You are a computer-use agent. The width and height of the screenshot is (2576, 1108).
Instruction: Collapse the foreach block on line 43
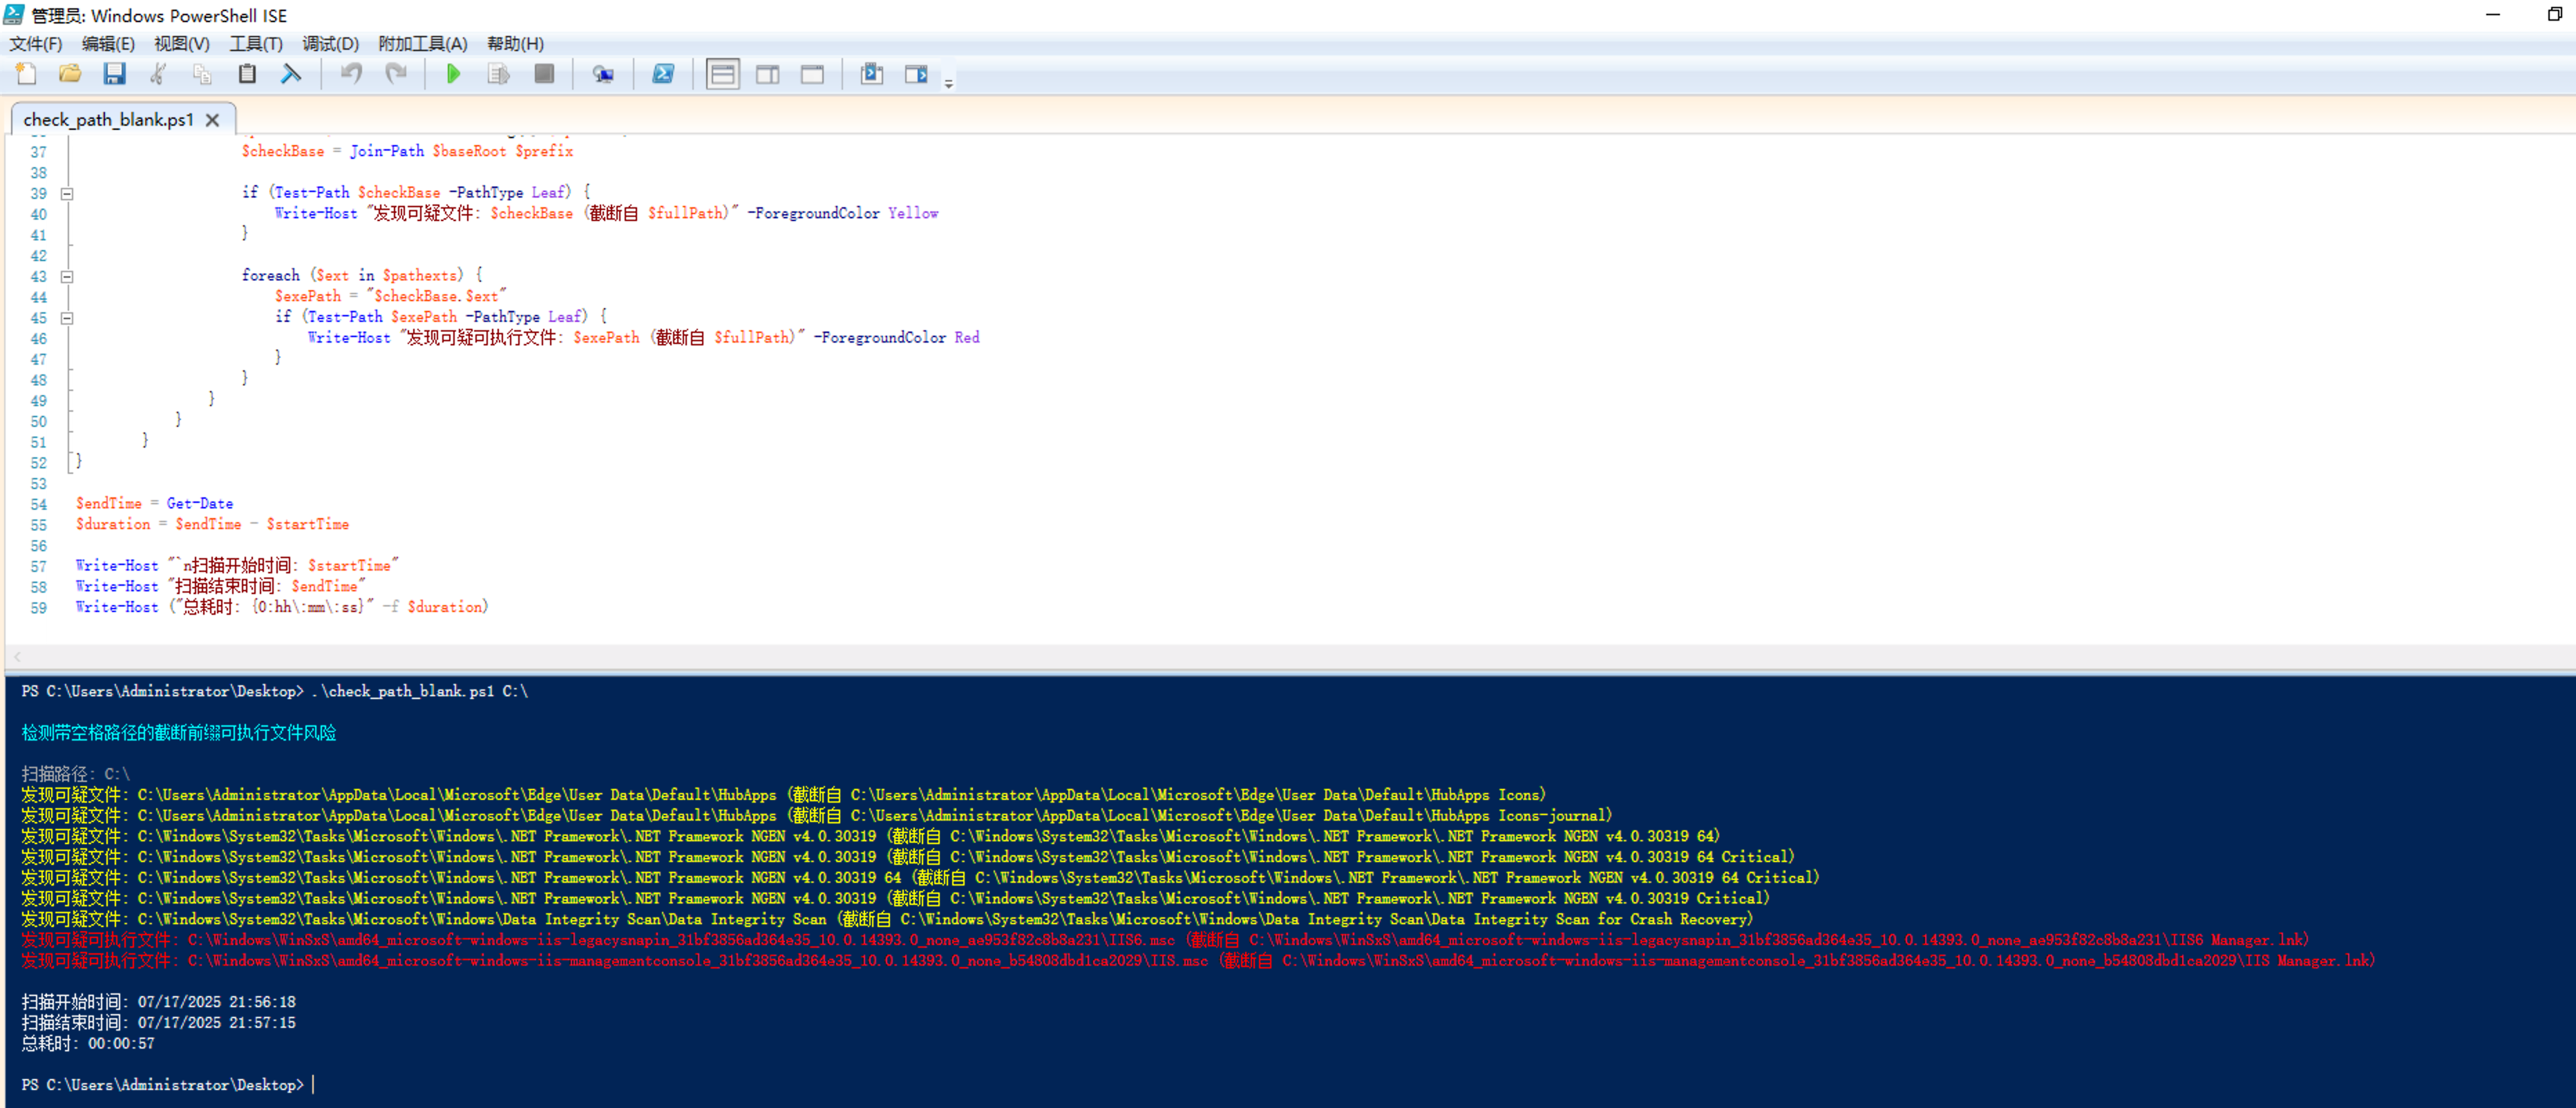pyautogui.click(x=67, y=276)
